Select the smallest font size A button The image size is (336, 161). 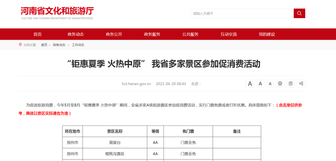pos(270,84)
